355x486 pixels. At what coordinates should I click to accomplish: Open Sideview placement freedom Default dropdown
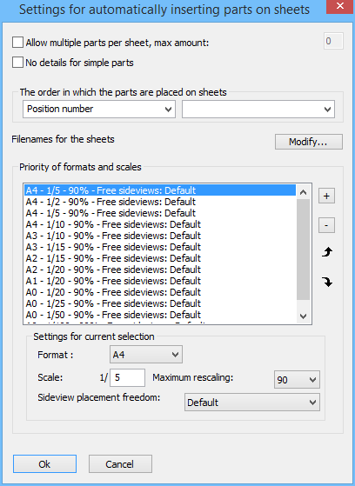point(252,403)
